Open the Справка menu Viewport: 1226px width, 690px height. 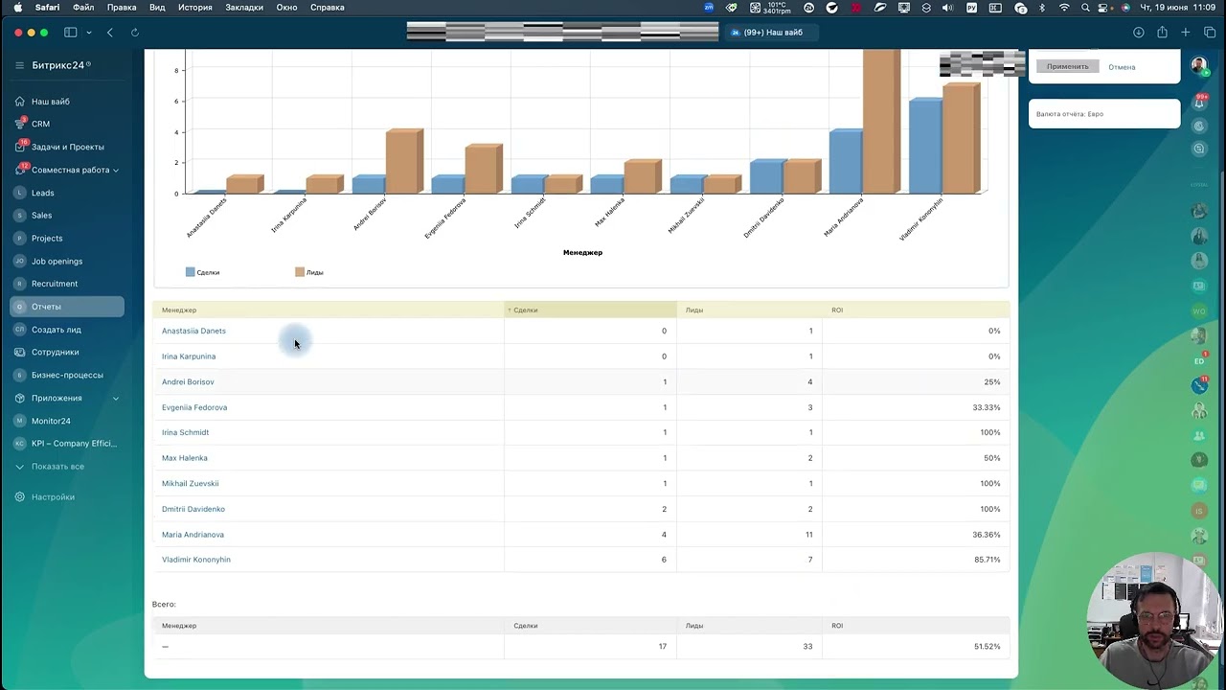click(x=328, y=8)
